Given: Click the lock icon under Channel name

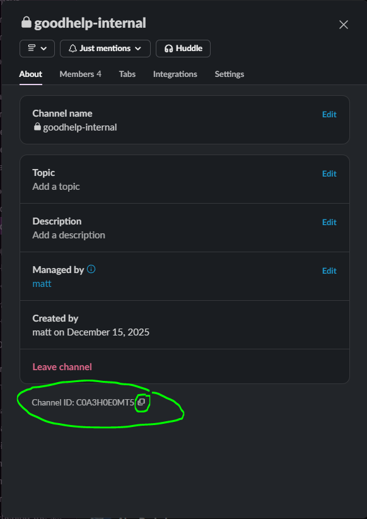Looking at the screenshot, I should click(37, 127).
